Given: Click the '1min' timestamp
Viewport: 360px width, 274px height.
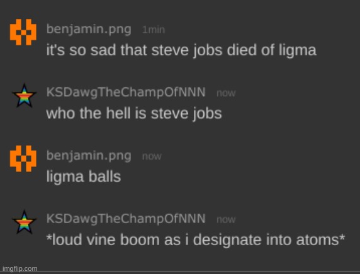Looking at the screenshot, I should tap(154, 30).
